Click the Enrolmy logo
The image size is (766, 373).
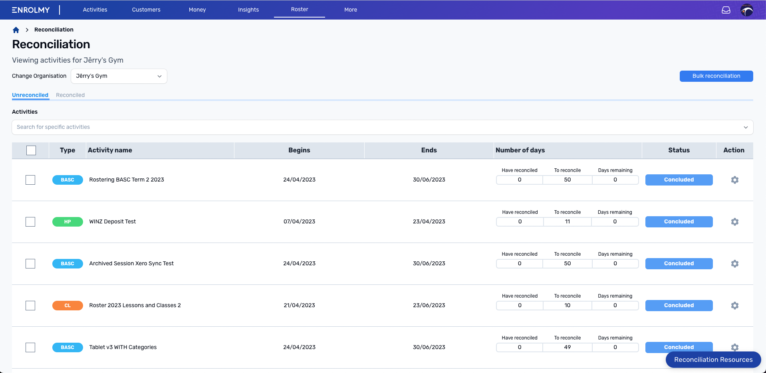point(31,10)
